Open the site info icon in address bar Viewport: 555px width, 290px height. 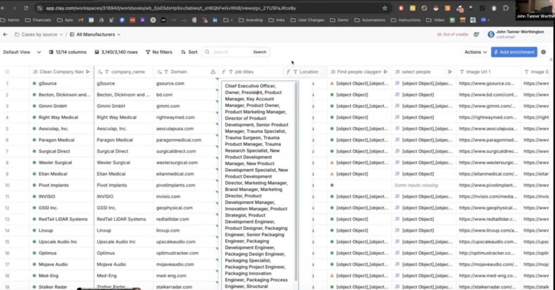pos(40,8)
